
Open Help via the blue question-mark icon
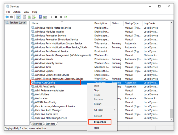tap(40, 17)
